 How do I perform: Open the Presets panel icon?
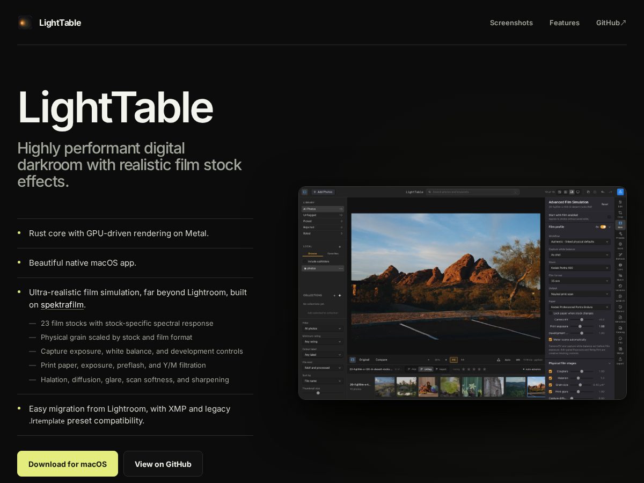pyautogui.click(x=620, y=234)
